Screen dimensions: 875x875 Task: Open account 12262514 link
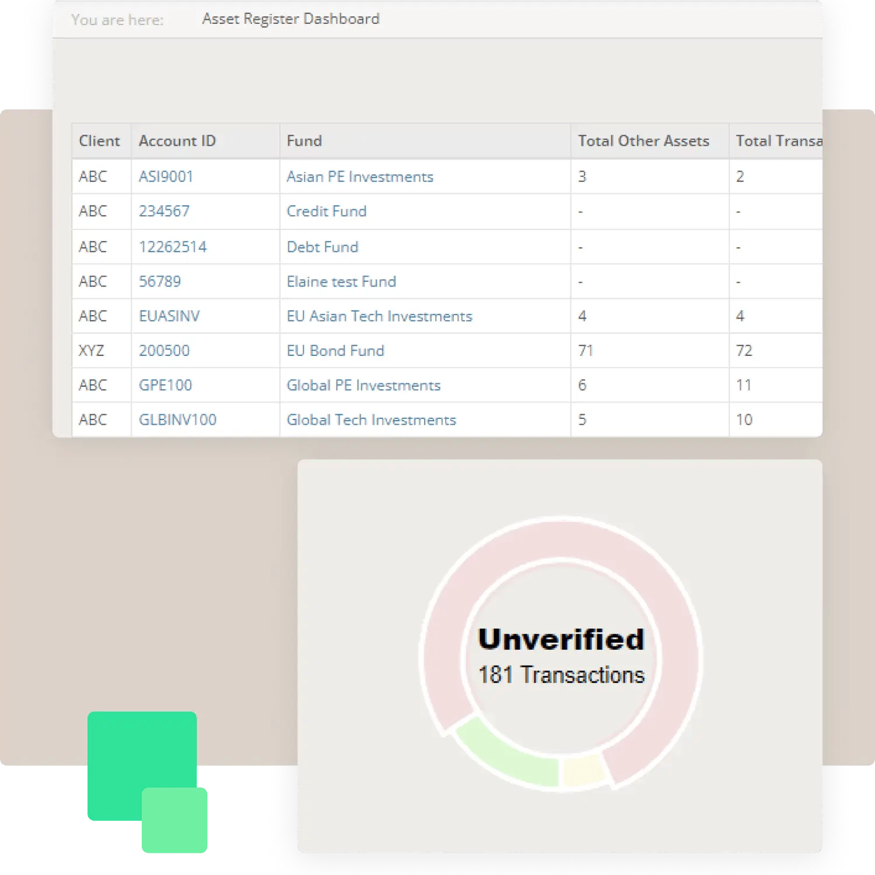click(173, 247)
